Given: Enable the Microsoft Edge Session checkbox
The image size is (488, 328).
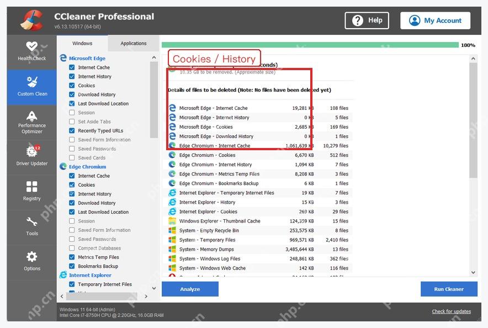Looking at the screenshot, I should tap(72, 112).
